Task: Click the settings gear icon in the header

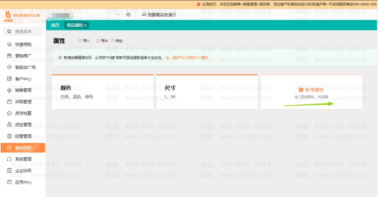Action: 128,15
